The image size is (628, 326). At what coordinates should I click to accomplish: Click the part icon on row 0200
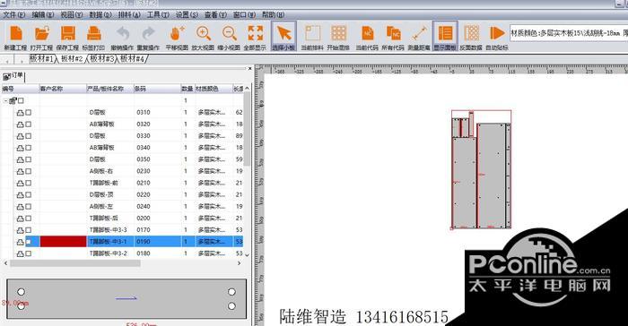click(20, 219)
